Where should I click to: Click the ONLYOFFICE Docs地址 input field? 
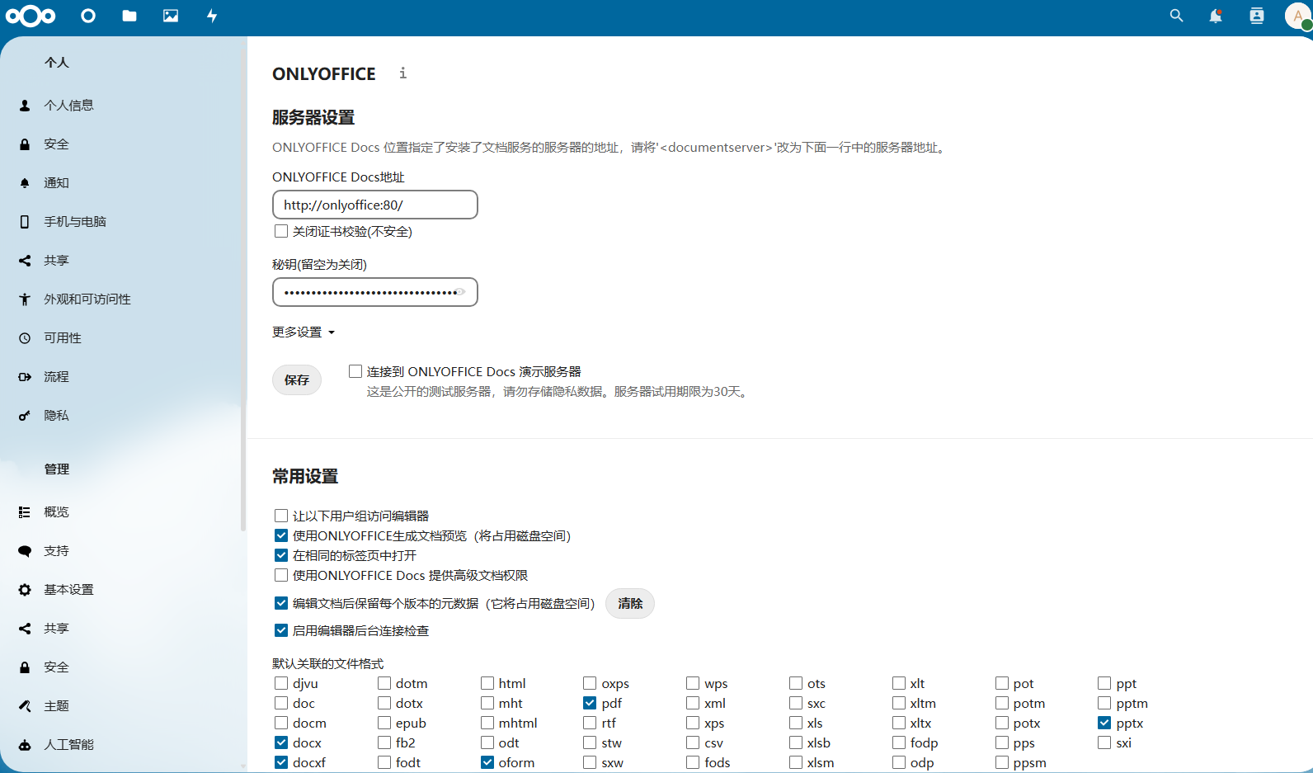click(x=374, y=205)
